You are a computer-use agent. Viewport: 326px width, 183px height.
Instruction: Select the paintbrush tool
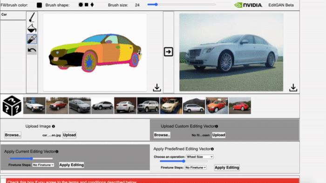[x=32, y=17]
